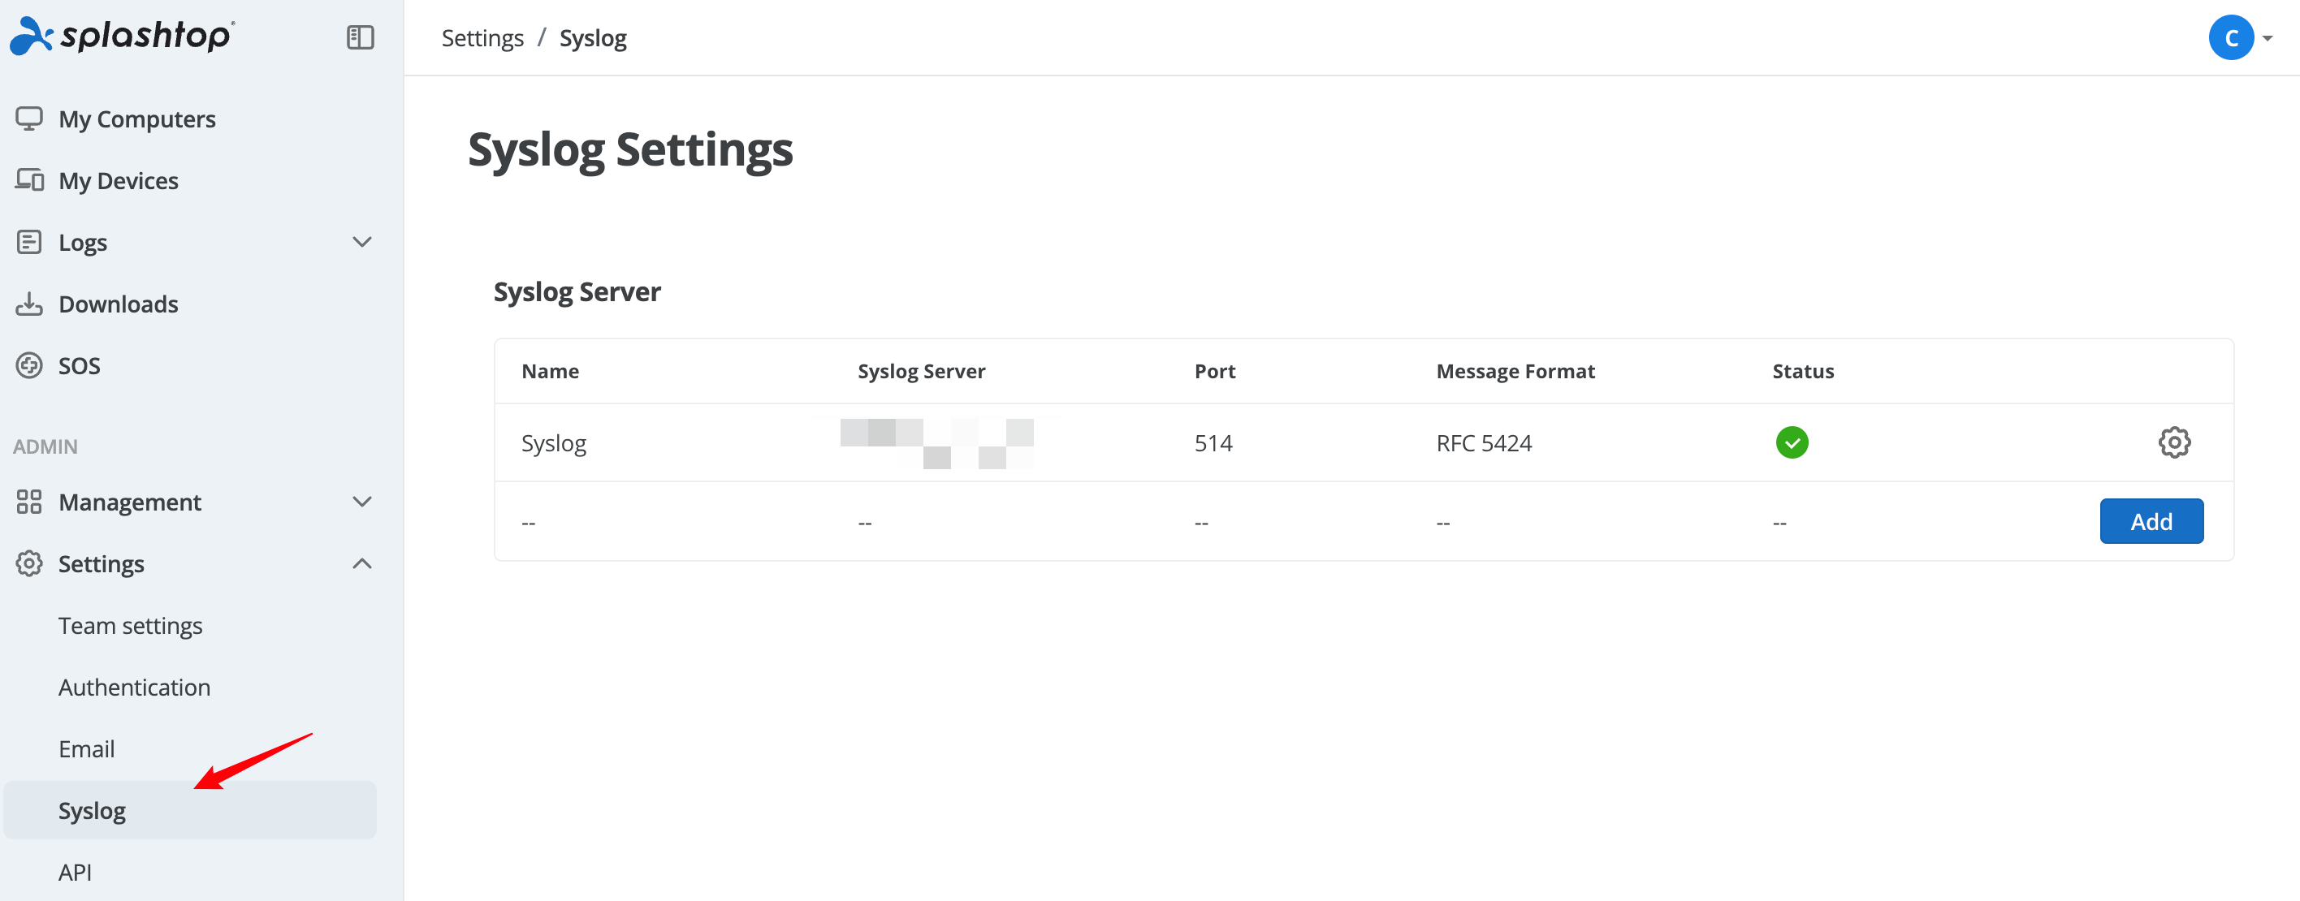Expand the Logs menu chevron

(x=361, y=242)
